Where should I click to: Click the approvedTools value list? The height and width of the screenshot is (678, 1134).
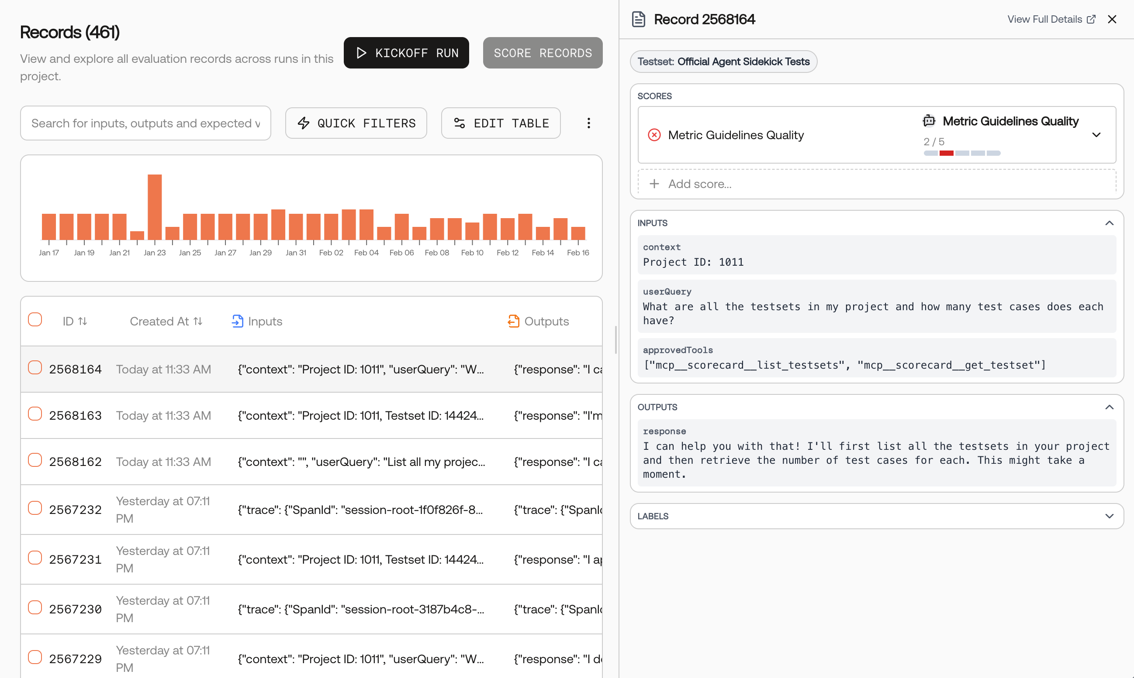[x=844, y=365]
